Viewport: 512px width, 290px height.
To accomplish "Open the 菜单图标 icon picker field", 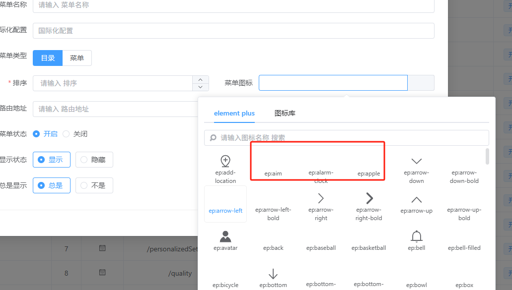I will (333, 83).
